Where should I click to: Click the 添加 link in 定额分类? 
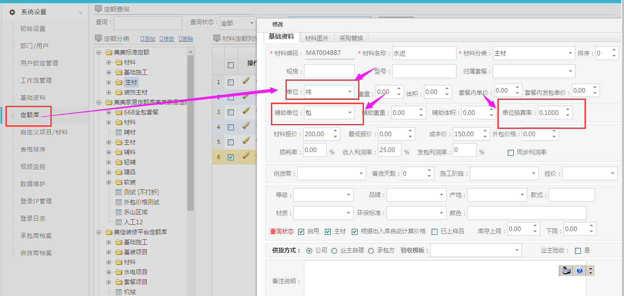point(147,39)
